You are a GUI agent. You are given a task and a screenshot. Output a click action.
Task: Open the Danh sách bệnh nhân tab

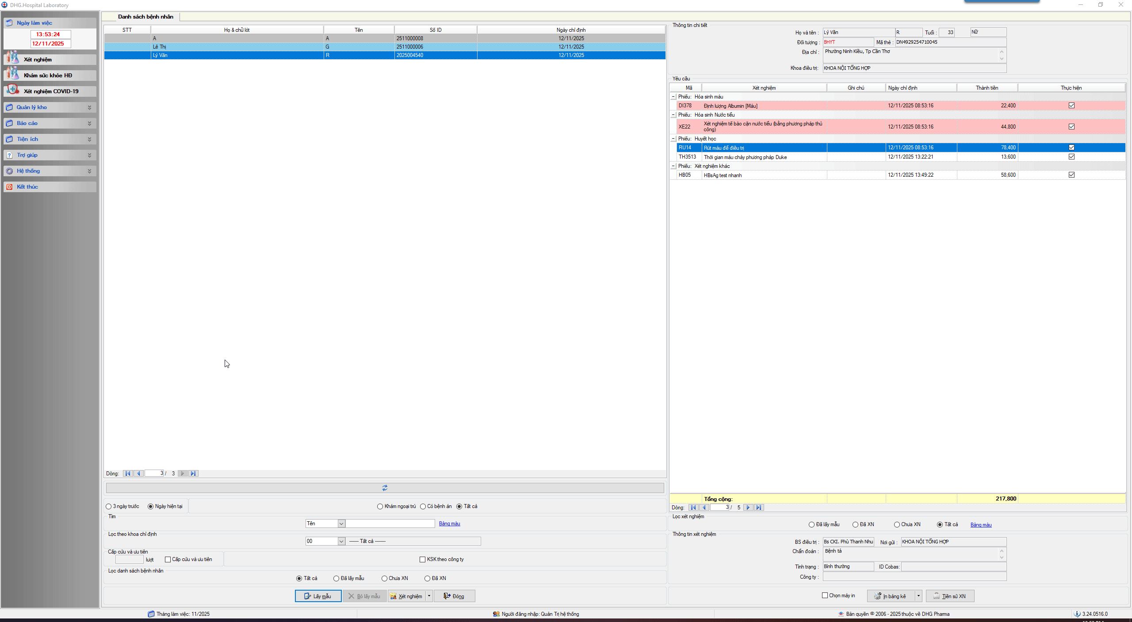(x=145, y=17)
